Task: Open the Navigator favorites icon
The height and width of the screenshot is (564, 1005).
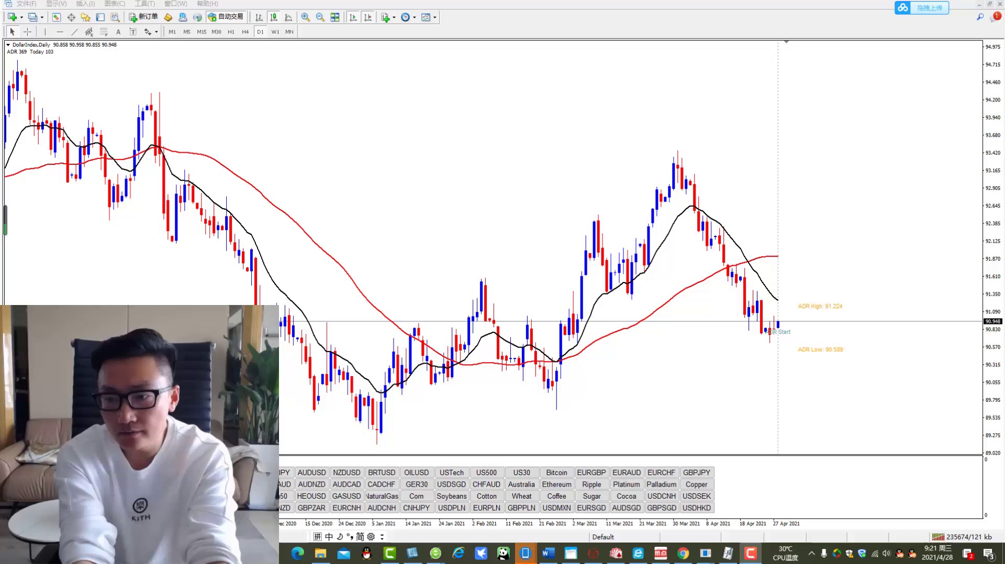Action: point(85,17)
